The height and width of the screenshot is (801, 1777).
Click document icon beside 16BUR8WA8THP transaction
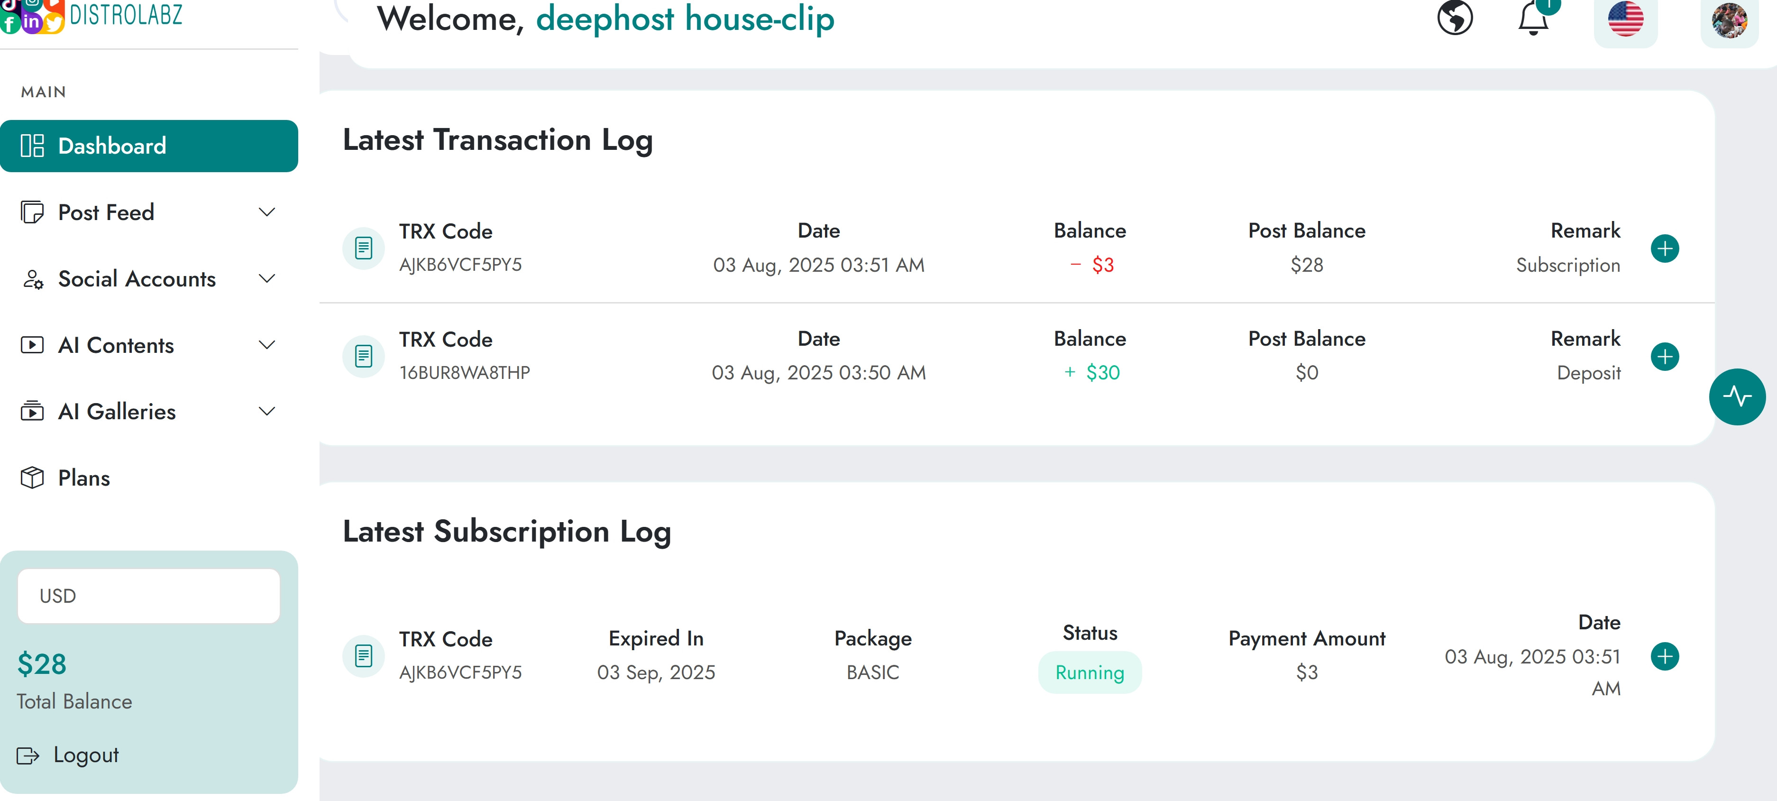364,356
